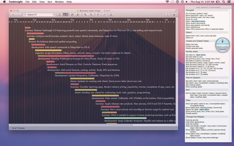Click the document icon in the window title
This screenshot has height=146, width=234.
(x=78, y=11)
